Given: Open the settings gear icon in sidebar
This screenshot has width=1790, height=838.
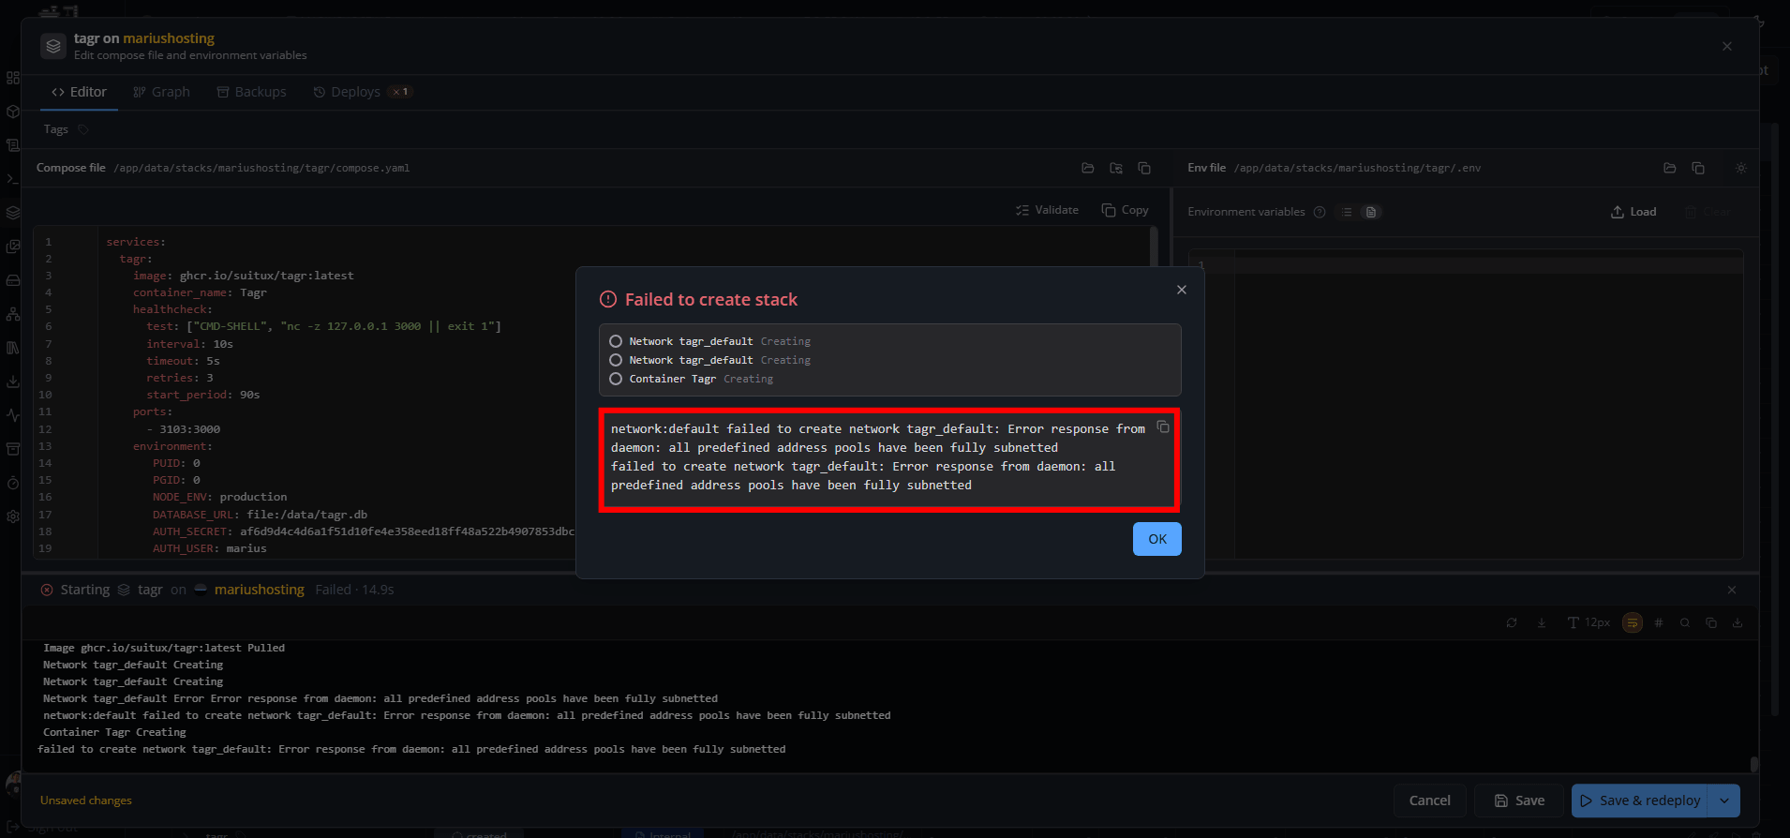Looking at the screenshot, I should pyautogui.click(x=12, y=516).
